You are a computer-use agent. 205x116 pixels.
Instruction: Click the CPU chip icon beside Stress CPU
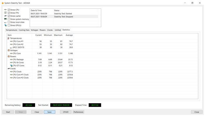(5, 10)
